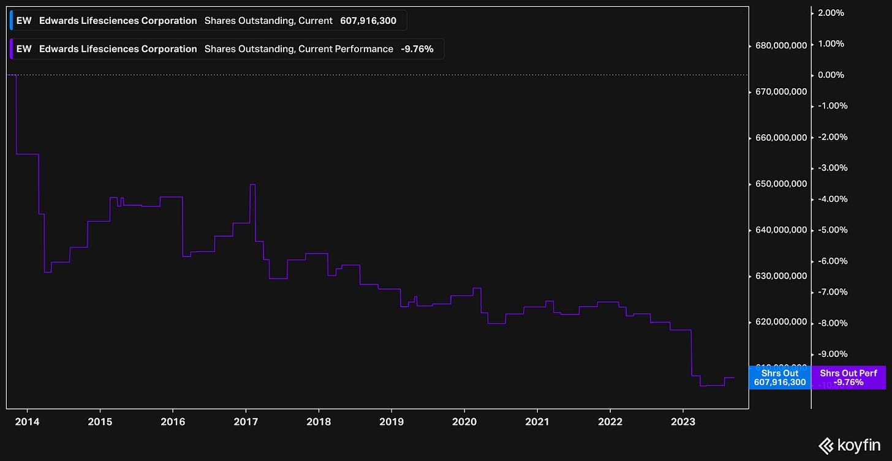Click the 607,916,300 value in first legend
The height and width of the screenshot is (461, 892).
368,21
